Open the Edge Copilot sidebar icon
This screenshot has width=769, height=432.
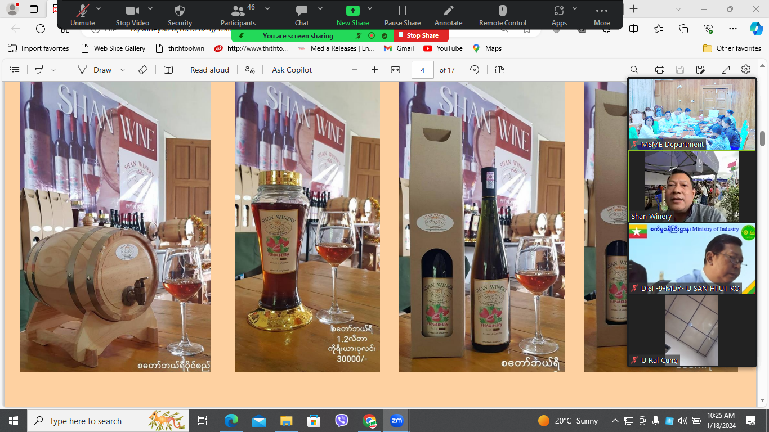756,29
